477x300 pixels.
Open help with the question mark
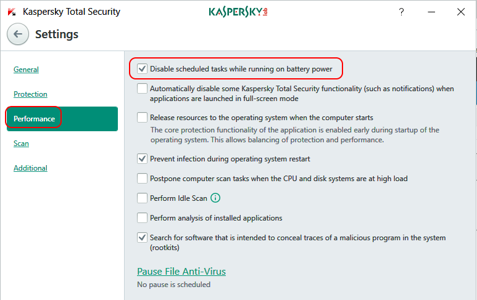click(402, 12)
